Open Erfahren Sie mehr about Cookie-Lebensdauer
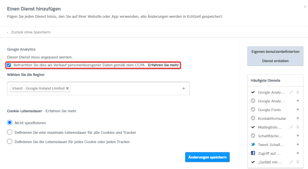 61,111
